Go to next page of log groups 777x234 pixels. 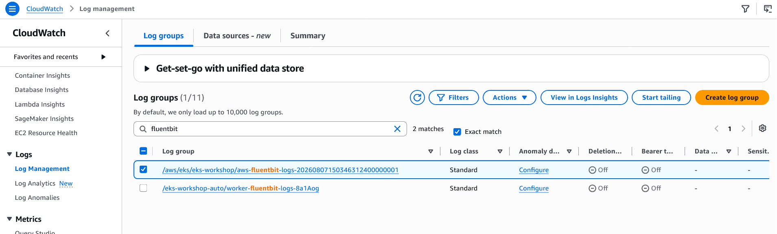coord(743,129)
